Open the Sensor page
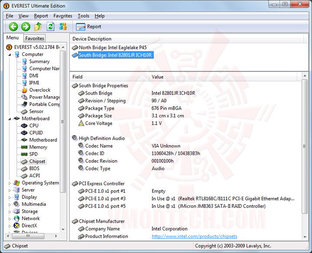This screenshot has width=312, height=253. 36,111
